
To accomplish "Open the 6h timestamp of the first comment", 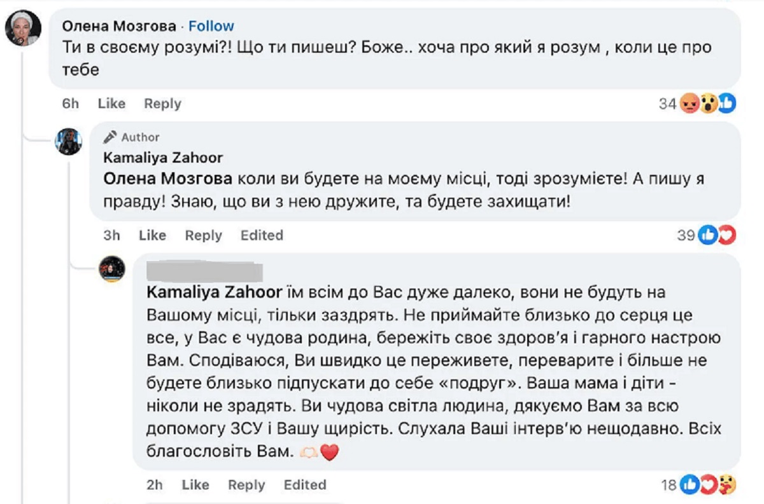I will tap(71, 104).
